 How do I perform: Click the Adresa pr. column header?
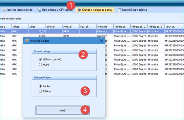click(122, 27)
